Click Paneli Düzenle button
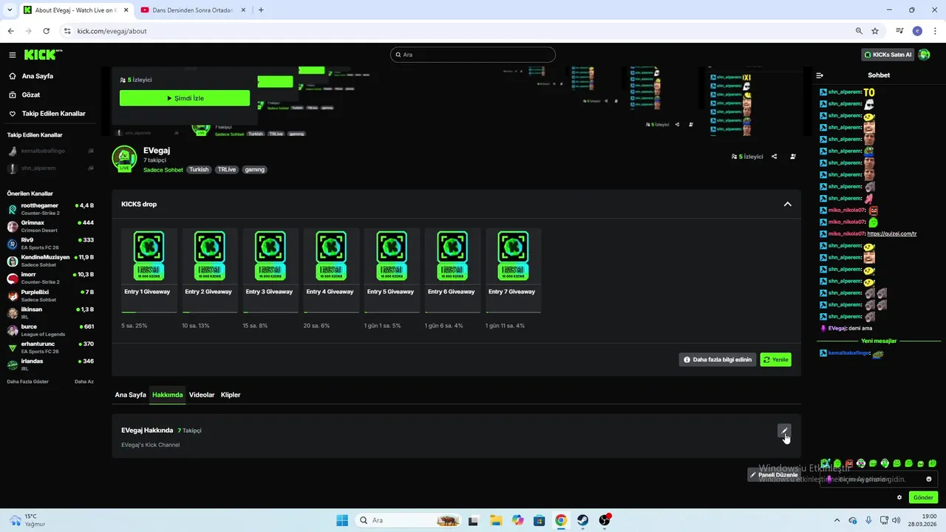 (773, 474)
